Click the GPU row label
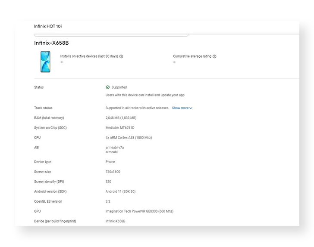The width and height of the screenshot is (314, 247). click(x=38, y=211)
